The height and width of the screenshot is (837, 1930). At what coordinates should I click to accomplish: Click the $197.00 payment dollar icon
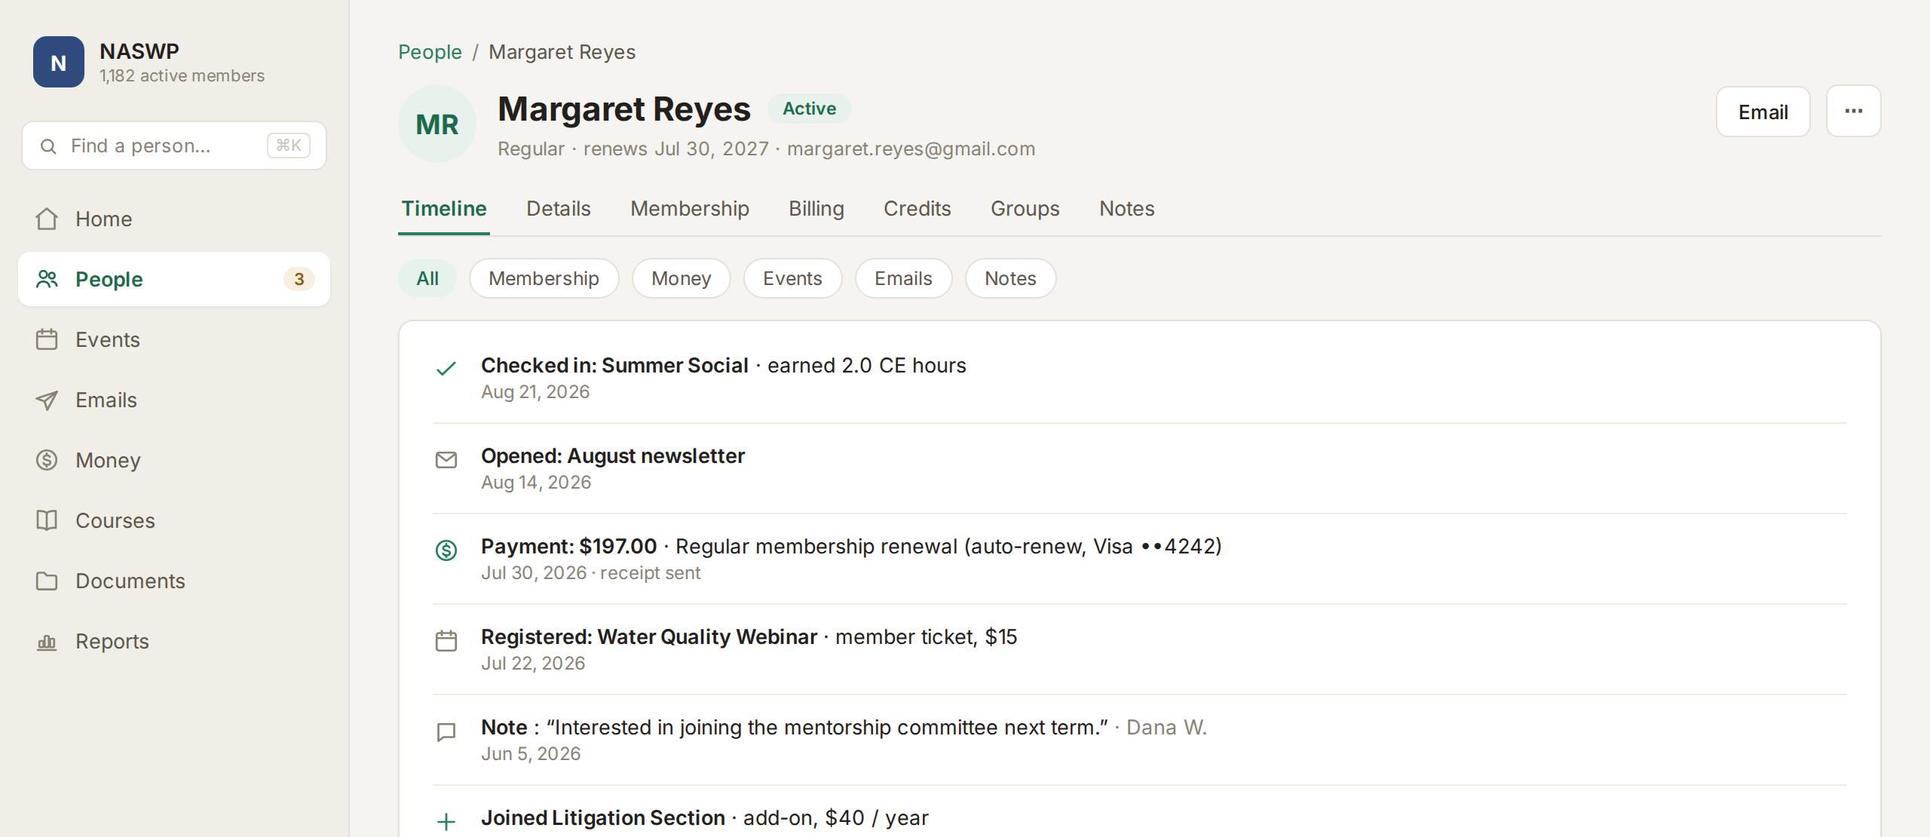tap(446, 550)
